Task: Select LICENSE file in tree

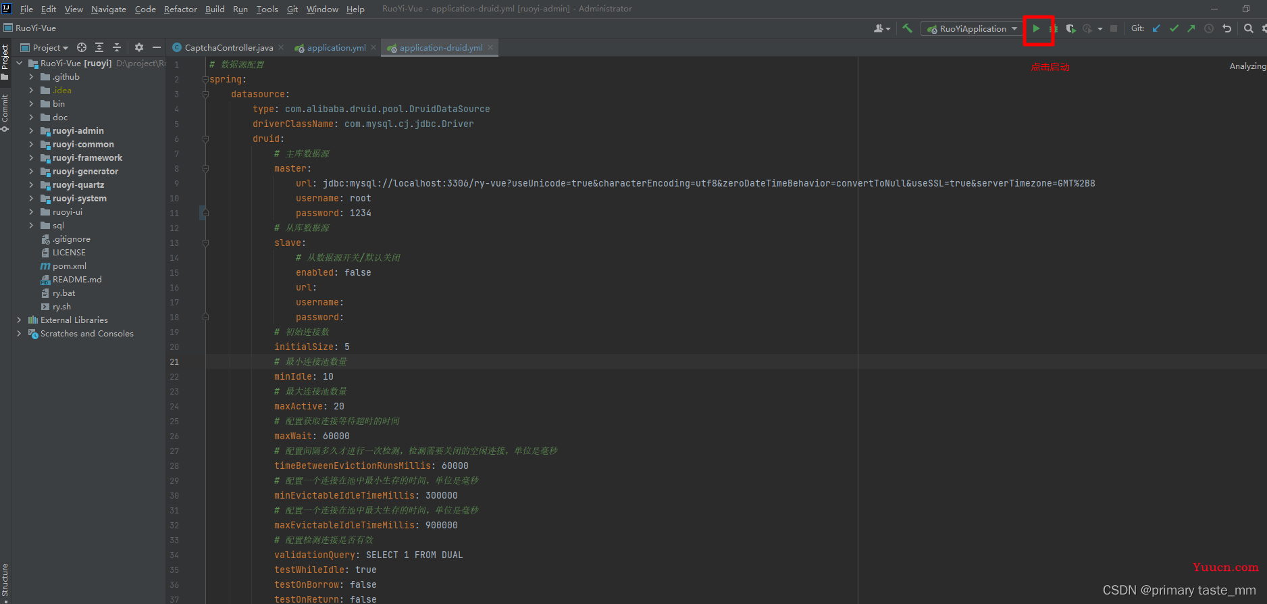Action: click(69, 252)
